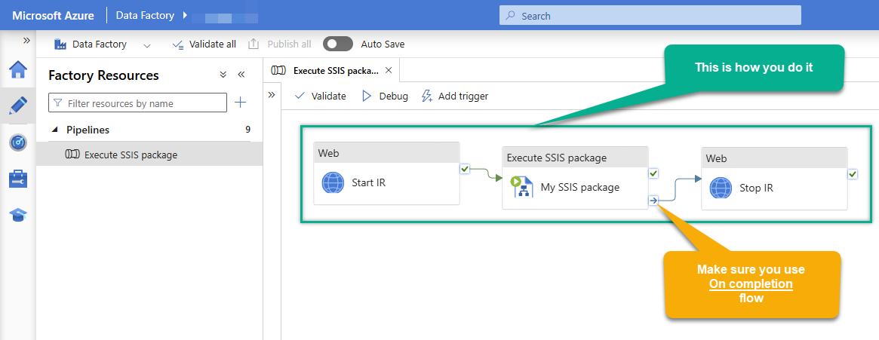This screenshot has width=879, height=340.
Task: Open the Learning center graduation cap icon
Action: pos(18,216)
